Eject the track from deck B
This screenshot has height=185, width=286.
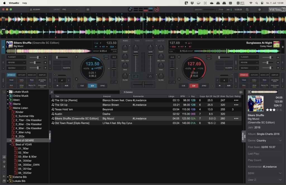click(x=179, y=57)
